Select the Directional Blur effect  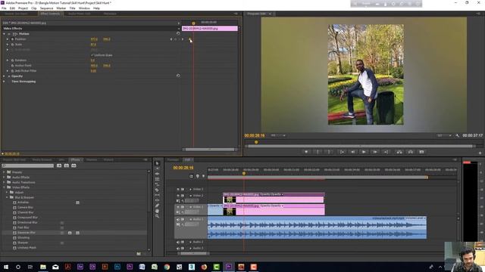pyautogui.click(x=27, y=222)
